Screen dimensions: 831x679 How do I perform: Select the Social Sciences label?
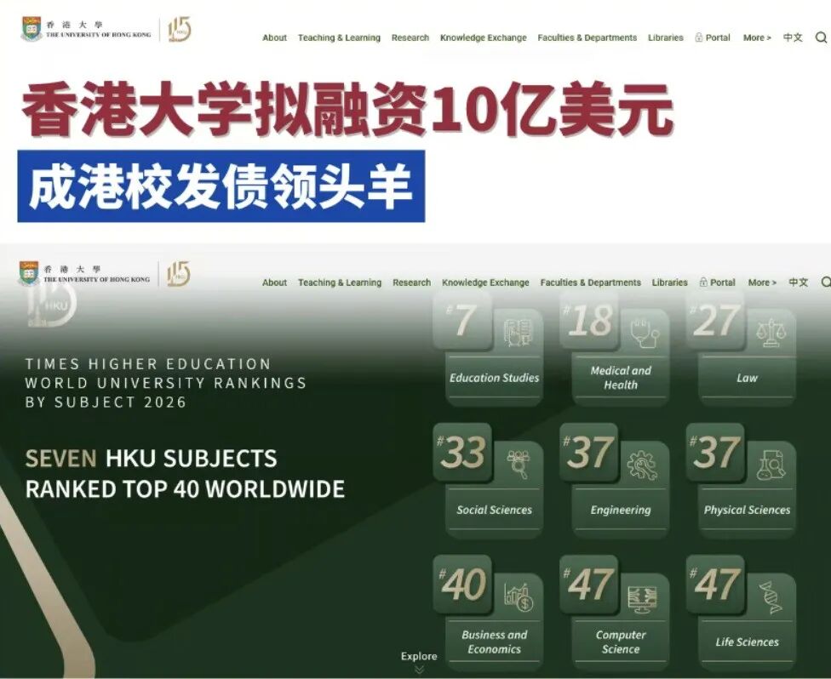[x=495, y=510]
